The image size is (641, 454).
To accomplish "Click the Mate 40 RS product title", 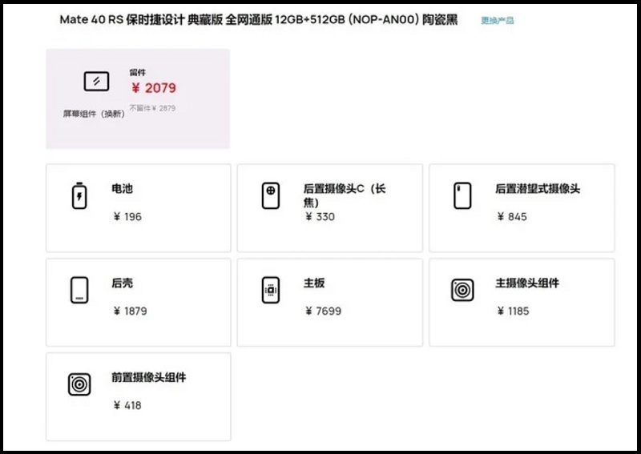I will click(x=258, y=19).
